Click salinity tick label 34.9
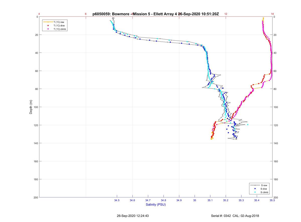301x222 pixels. click(x=179, y=200)
